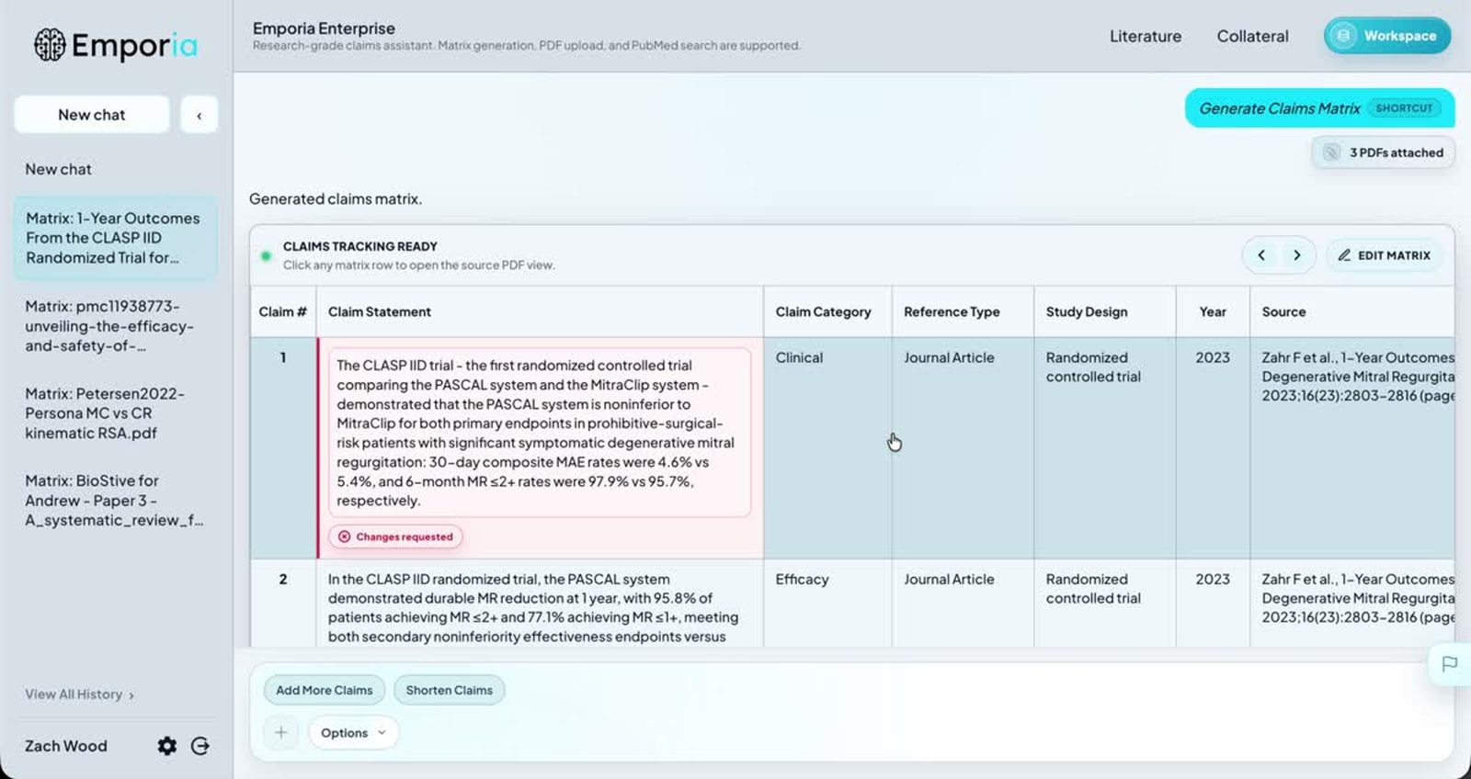Open Matrix: BioStive for Andrew history entry
Screen dimensions: 1471x779
tap(114, 501)
